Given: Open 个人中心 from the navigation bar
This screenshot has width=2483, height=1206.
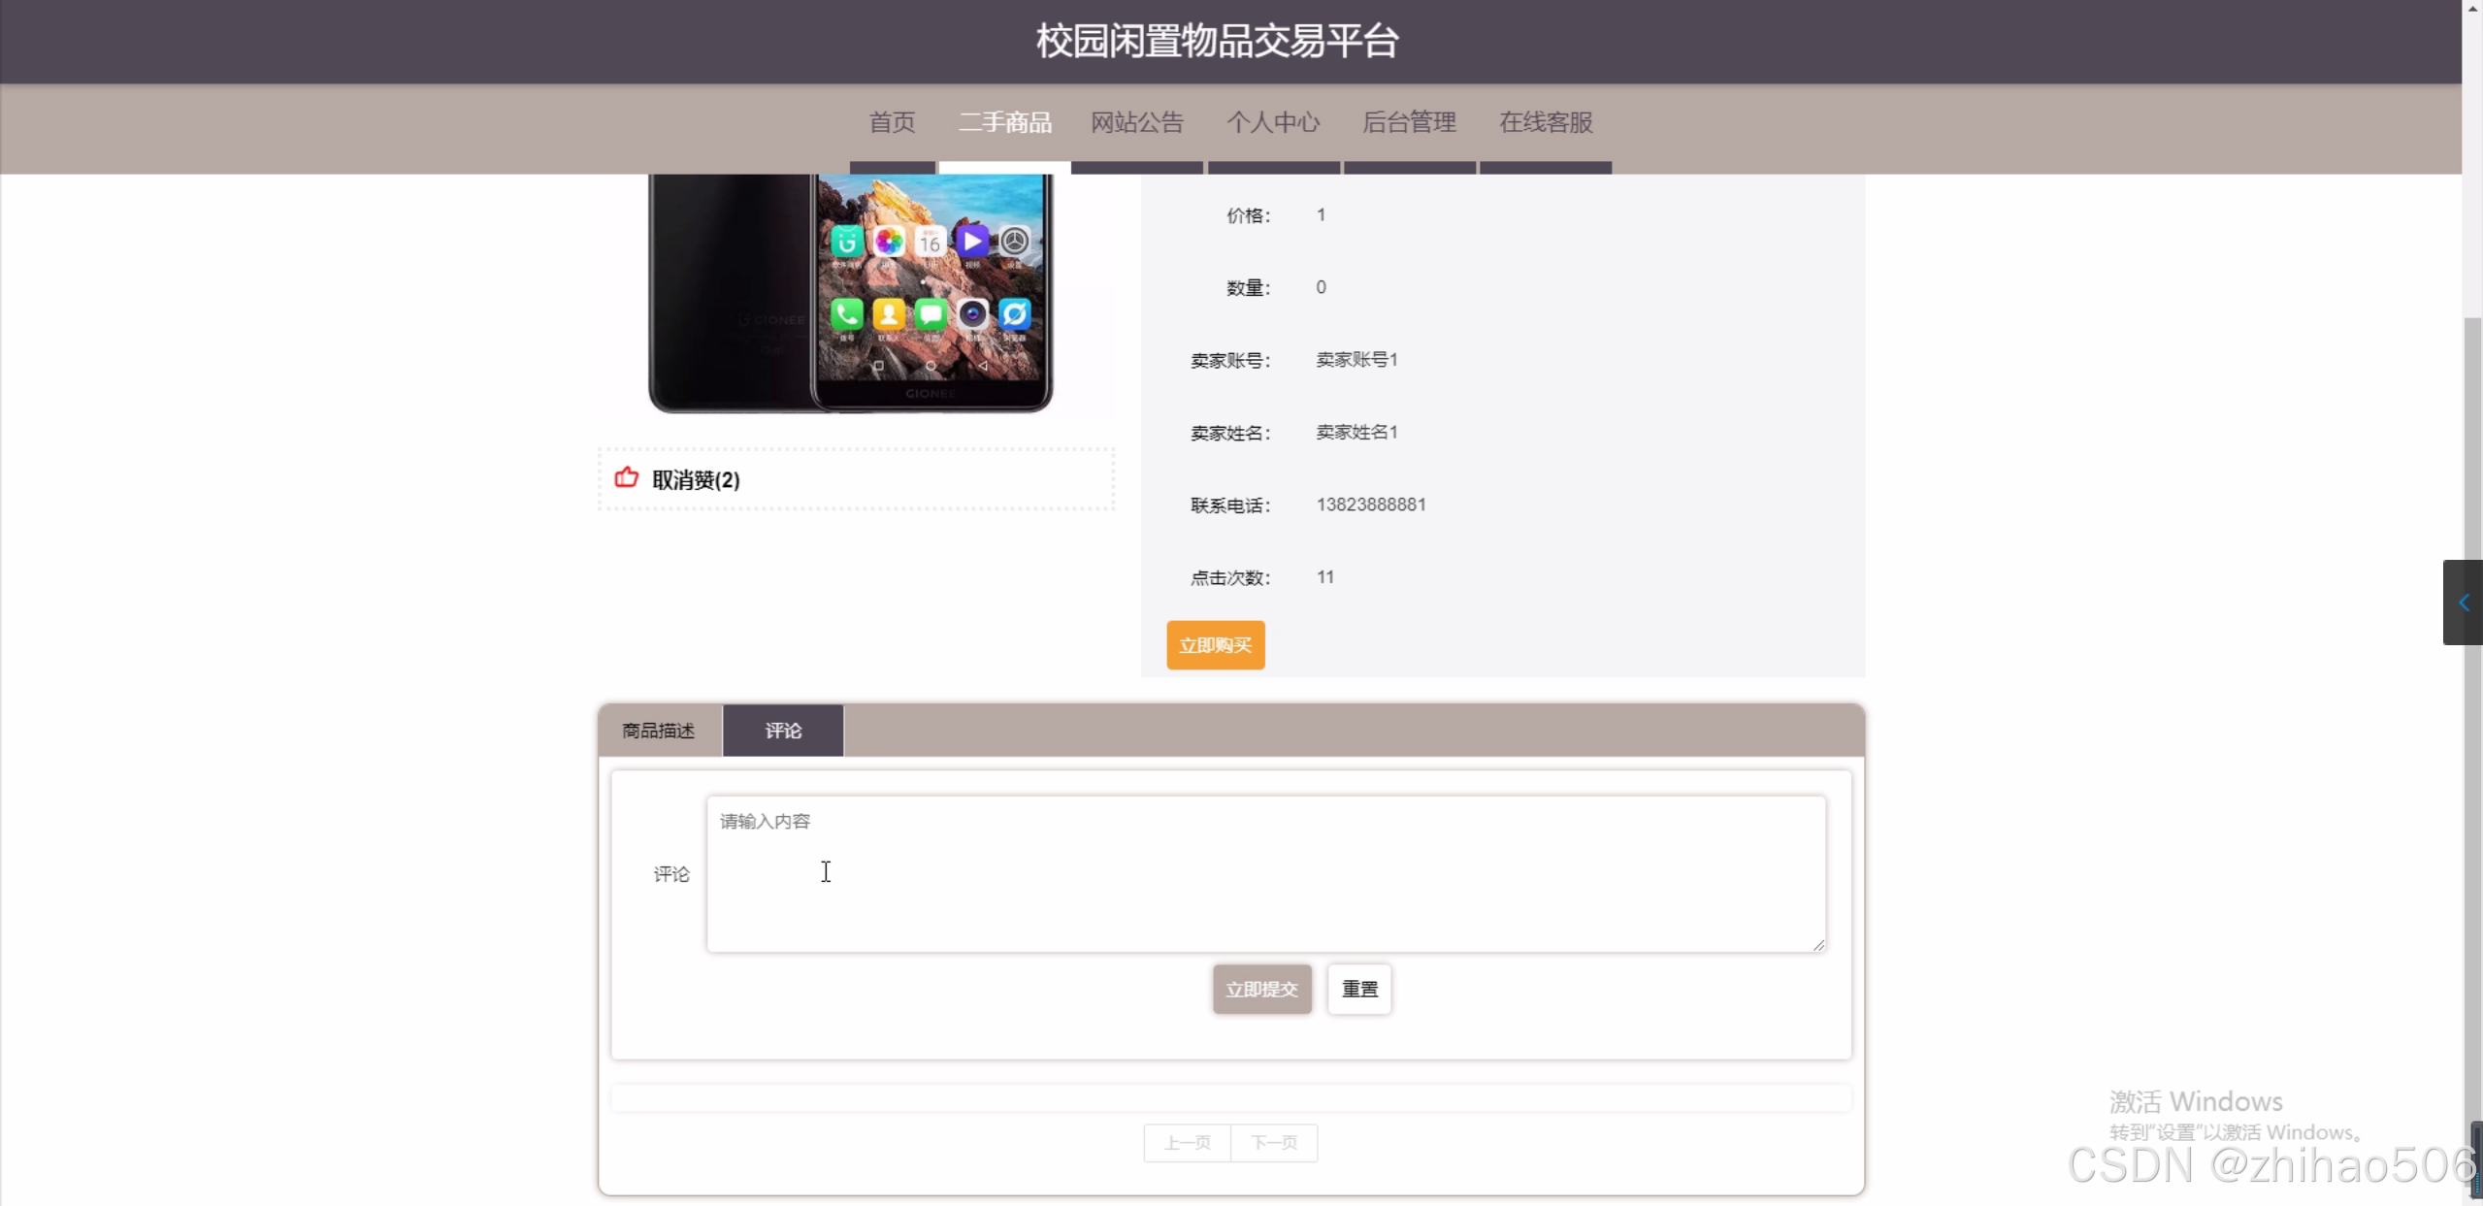Looking at the screenshot, I should point(1273,122).
